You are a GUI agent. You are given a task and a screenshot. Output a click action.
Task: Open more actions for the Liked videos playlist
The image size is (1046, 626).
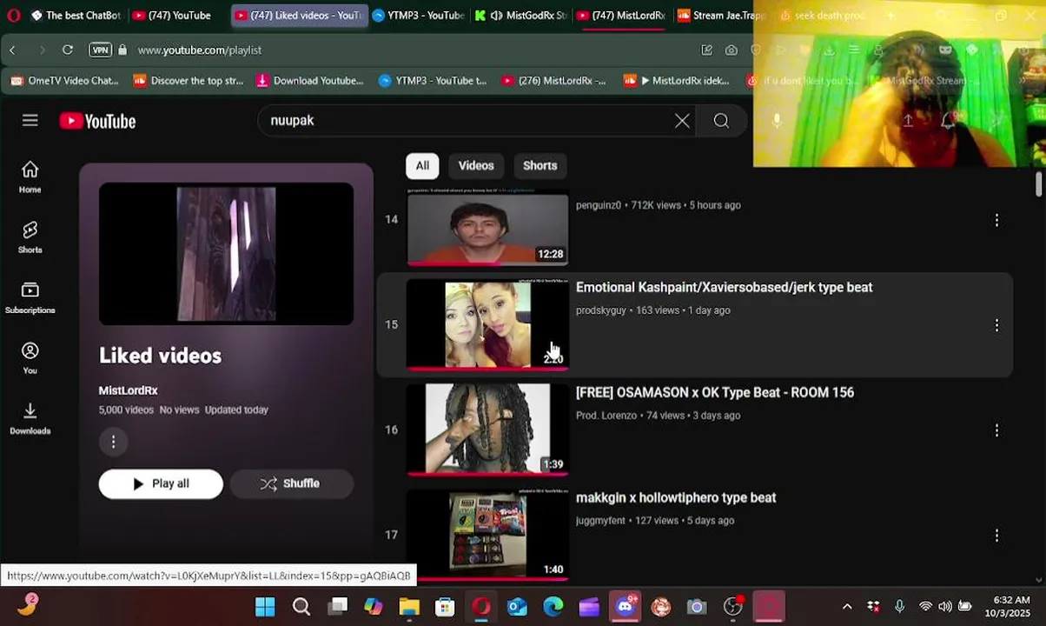(x=113, y=442)
